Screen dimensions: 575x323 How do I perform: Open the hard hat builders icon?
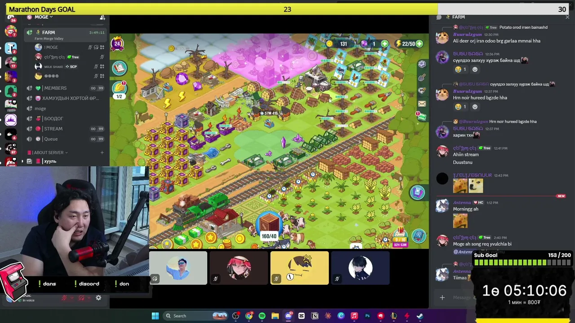click(x=119, y=87)
